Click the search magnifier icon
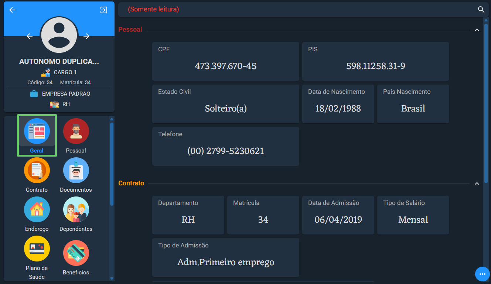The height and width of the screenshot is (284, 491). [481, 10]
